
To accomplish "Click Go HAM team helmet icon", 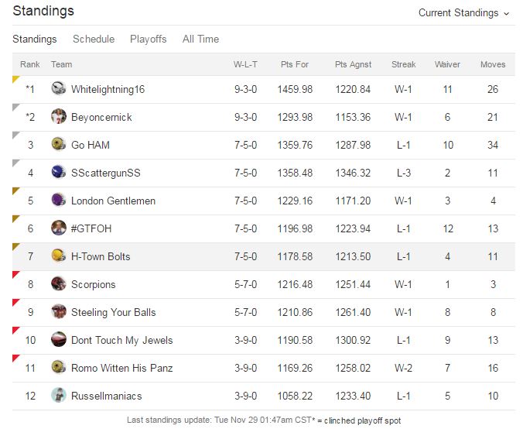I will tap(59, 145).
